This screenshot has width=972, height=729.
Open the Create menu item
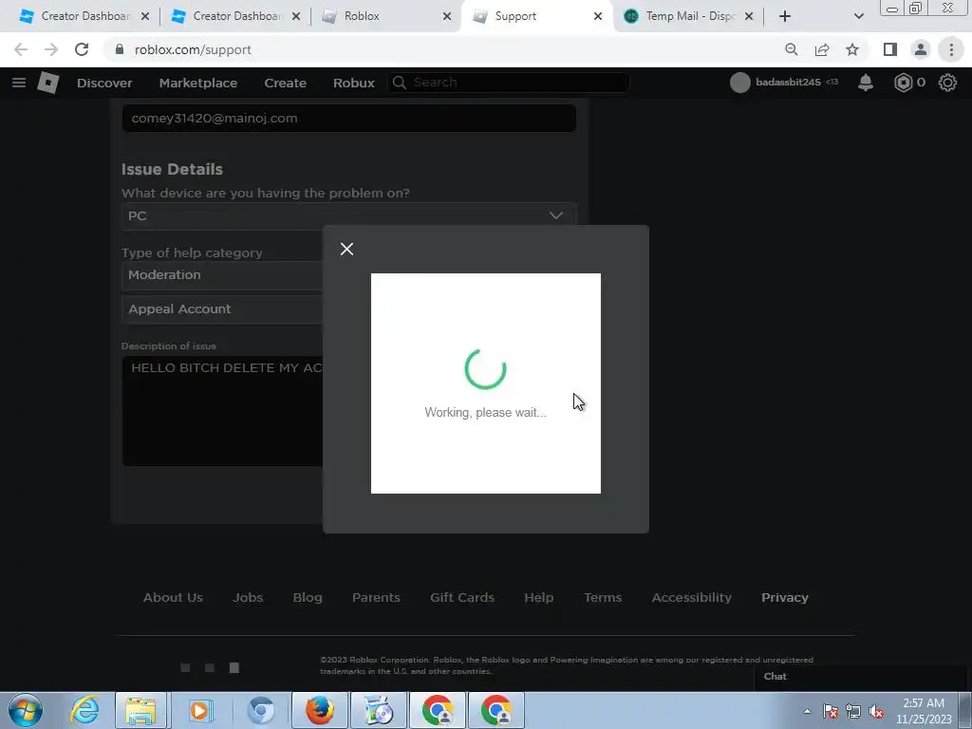[x=285, y=84]
